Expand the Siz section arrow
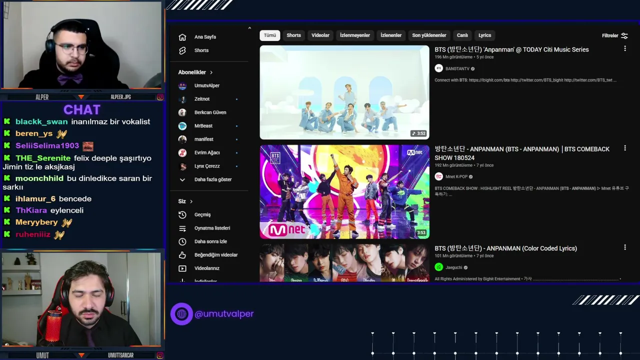Viewport: 640px width, 360px height. 191,201
